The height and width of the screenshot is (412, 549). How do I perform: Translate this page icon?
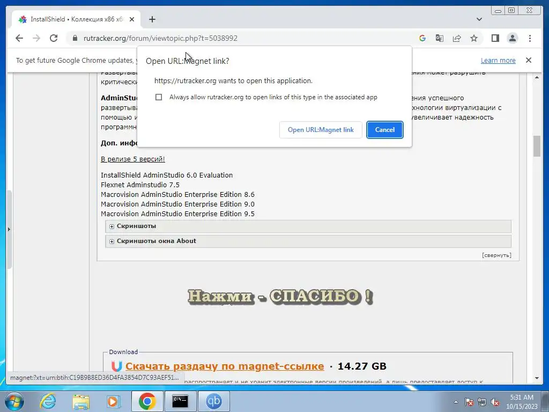click(440, 38)
